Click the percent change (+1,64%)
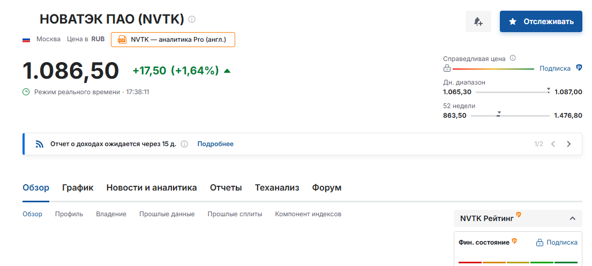Screen dimensions: 592x266 pos(195,71)
